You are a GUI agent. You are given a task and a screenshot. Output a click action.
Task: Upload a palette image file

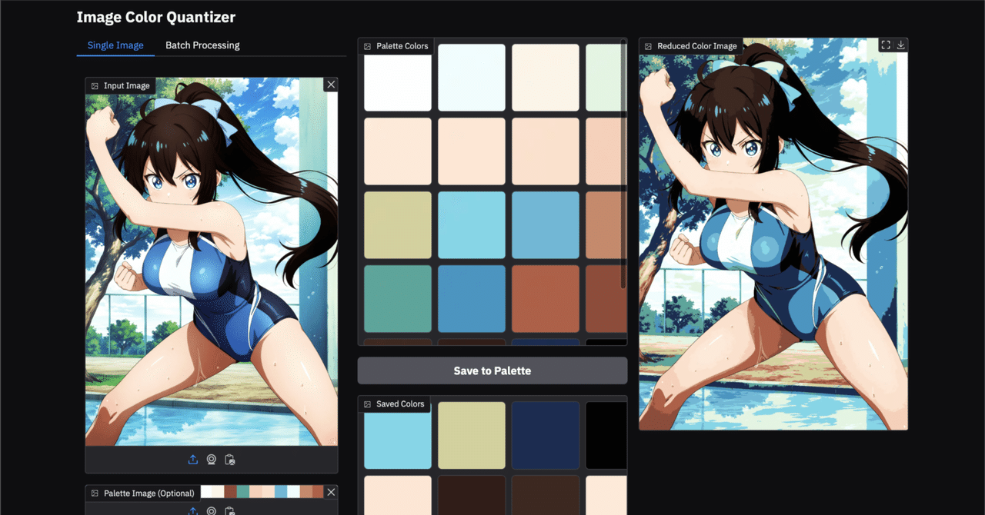point(192,510)
